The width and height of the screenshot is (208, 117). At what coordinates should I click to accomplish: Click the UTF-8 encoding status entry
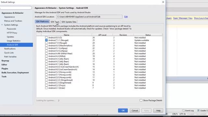(x=183, y=114)
